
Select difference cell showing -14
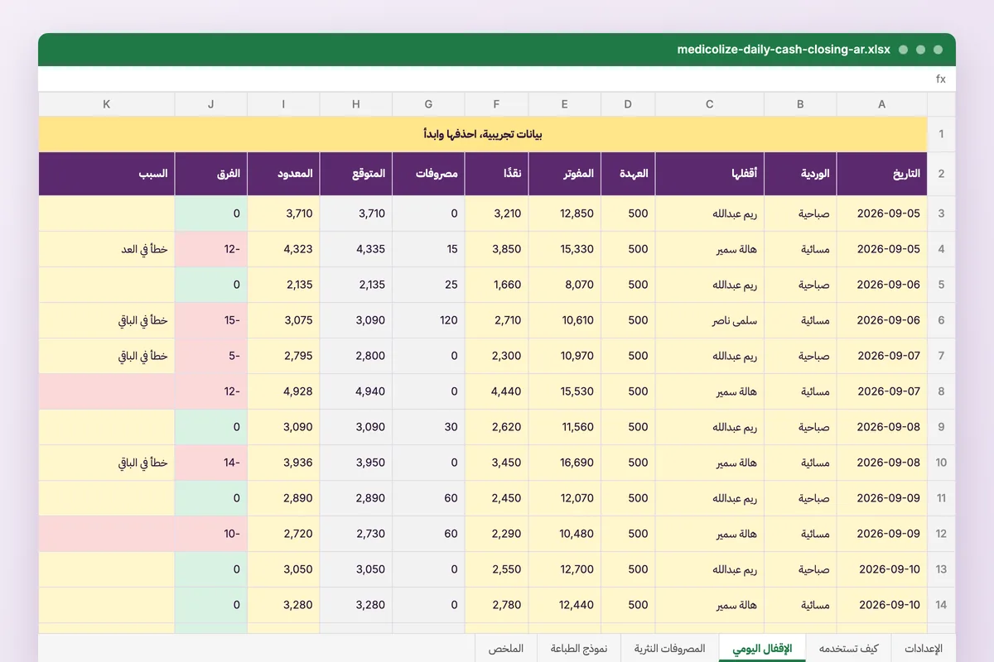tap(211, 463)
